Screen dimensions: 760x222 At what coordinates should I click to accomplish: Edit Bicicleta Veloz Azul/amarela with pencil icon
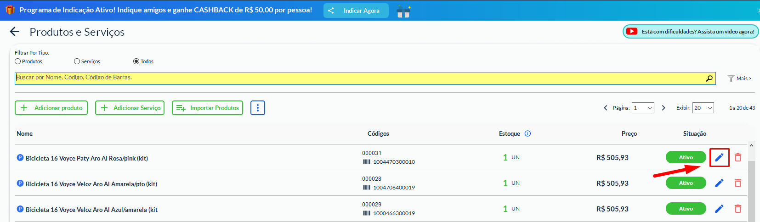[719, 209]
